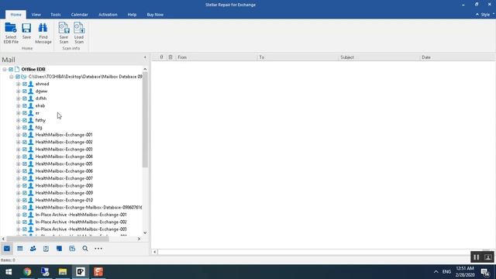This screenshot has height=279, width=496.
Task: Expand In-Place Archive -HealthMailbox-Exchange-001 node
Action: [19, 215]
